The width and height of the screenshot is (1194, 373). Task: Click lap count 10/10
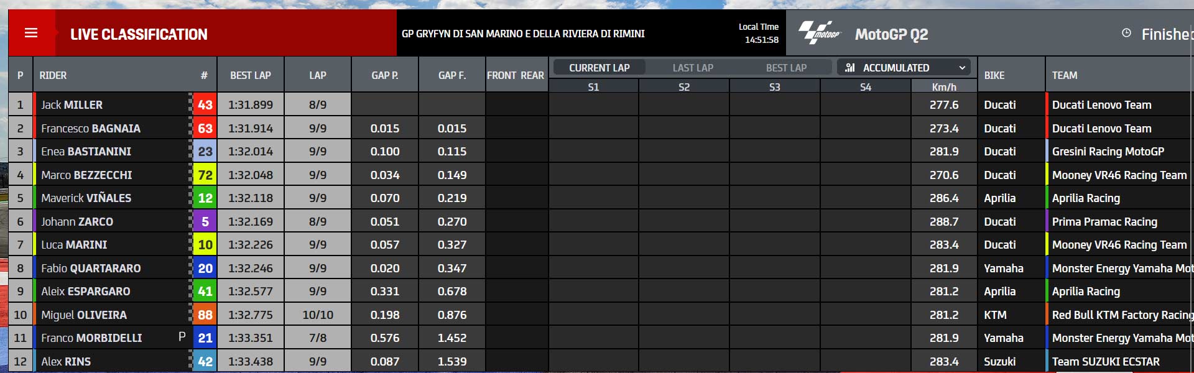(318, 315)
